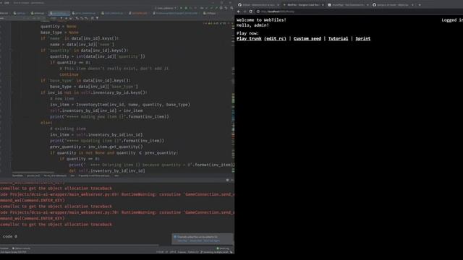Click the 'del self.inventory_by_id[inv_id]' line
This screenshot has height=260, width=463.
pos(107,171)
